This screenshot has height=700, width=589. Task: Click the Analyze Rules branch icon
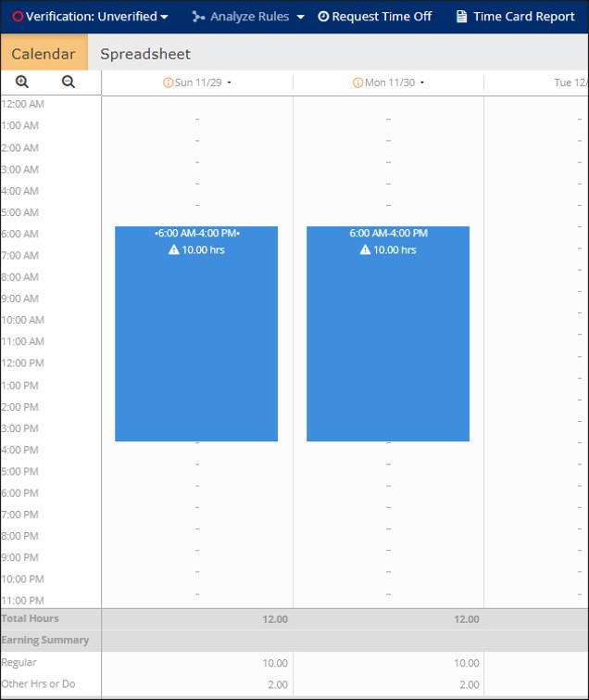point(198,17)
